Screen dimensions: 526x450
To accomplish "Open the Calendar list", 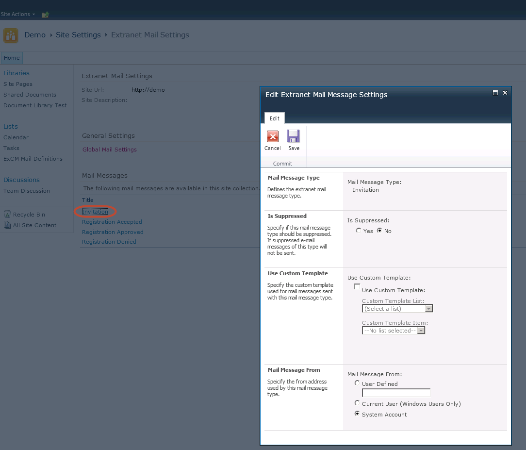I will pos(16,137).
